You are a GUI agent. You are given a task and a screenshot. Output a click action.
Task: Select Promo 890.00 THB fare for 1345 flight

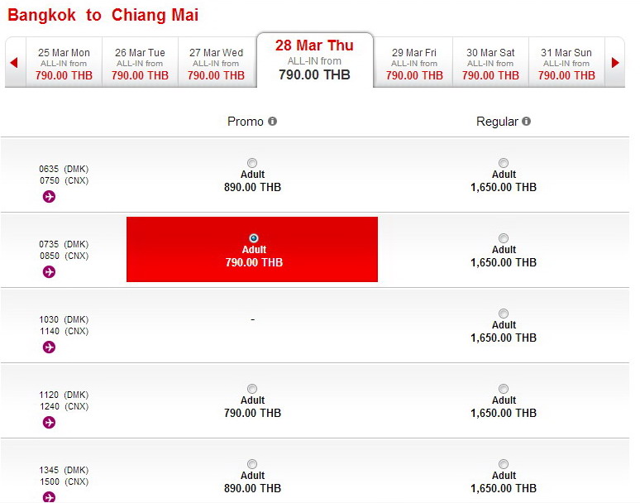coord(252,464)
